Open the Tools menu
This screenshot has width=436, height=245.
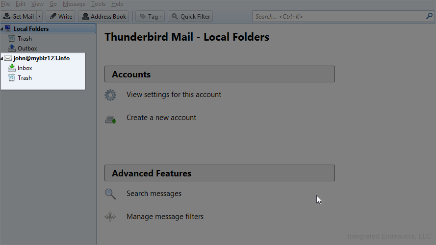coord(98,4)
